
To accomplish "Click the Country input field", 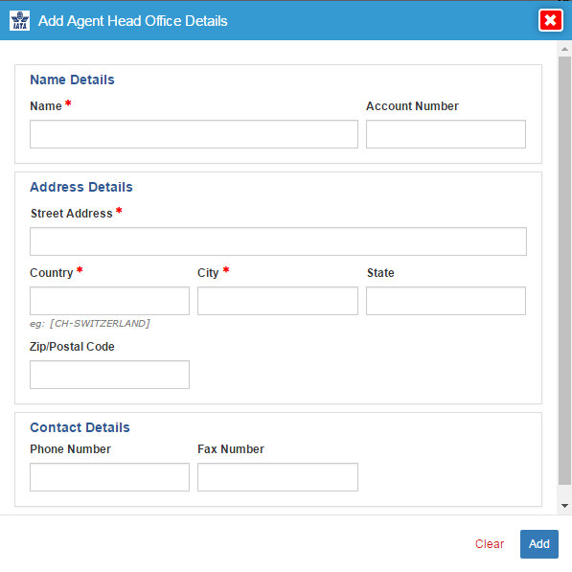I will pos(109,301).
